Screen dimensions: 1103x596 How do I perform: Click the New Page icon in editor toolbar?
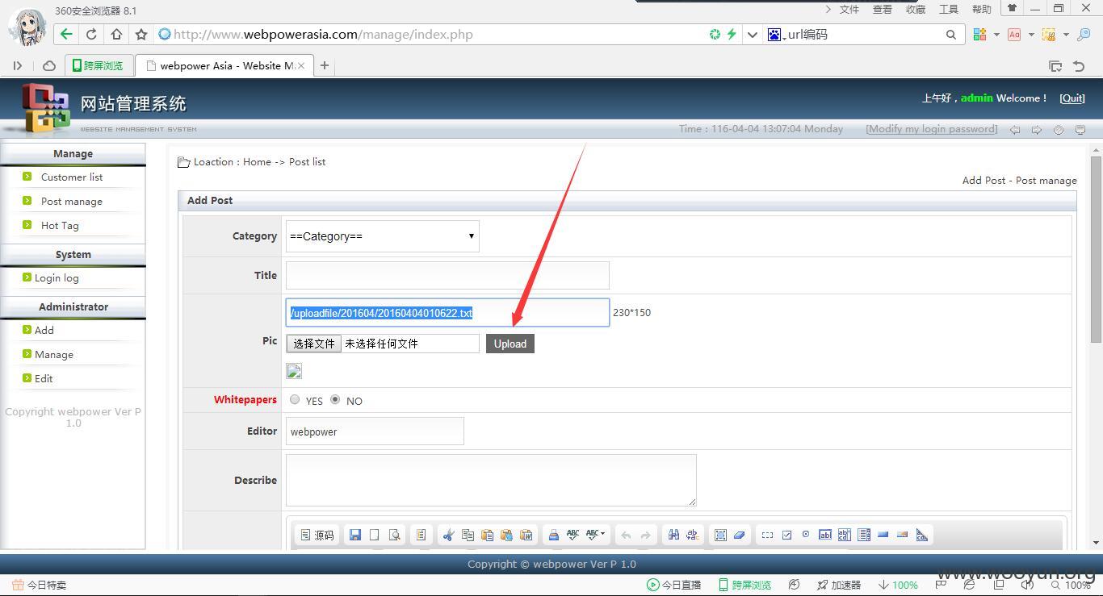(375, 535)
